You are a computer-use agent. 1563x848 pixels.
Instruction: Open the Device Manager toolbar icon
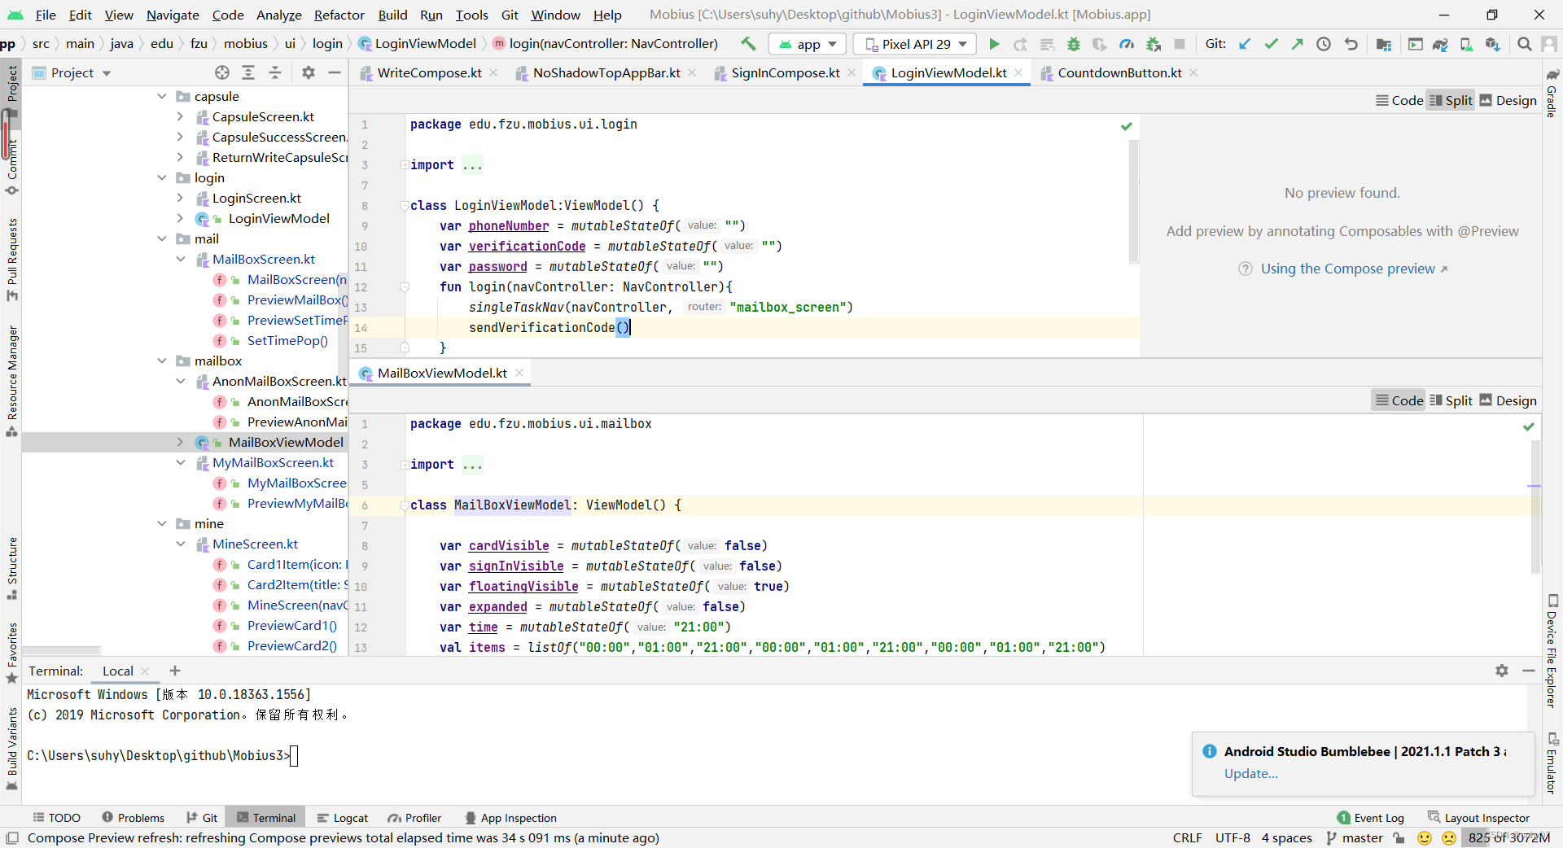coord(1466,44)
